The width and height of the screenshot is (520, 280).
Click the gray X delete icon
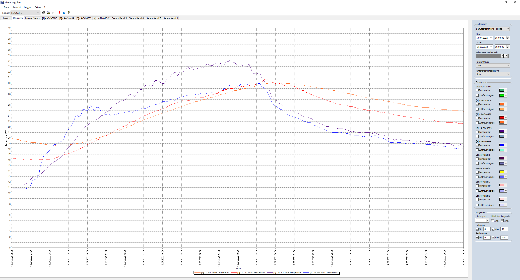[53, 13]
